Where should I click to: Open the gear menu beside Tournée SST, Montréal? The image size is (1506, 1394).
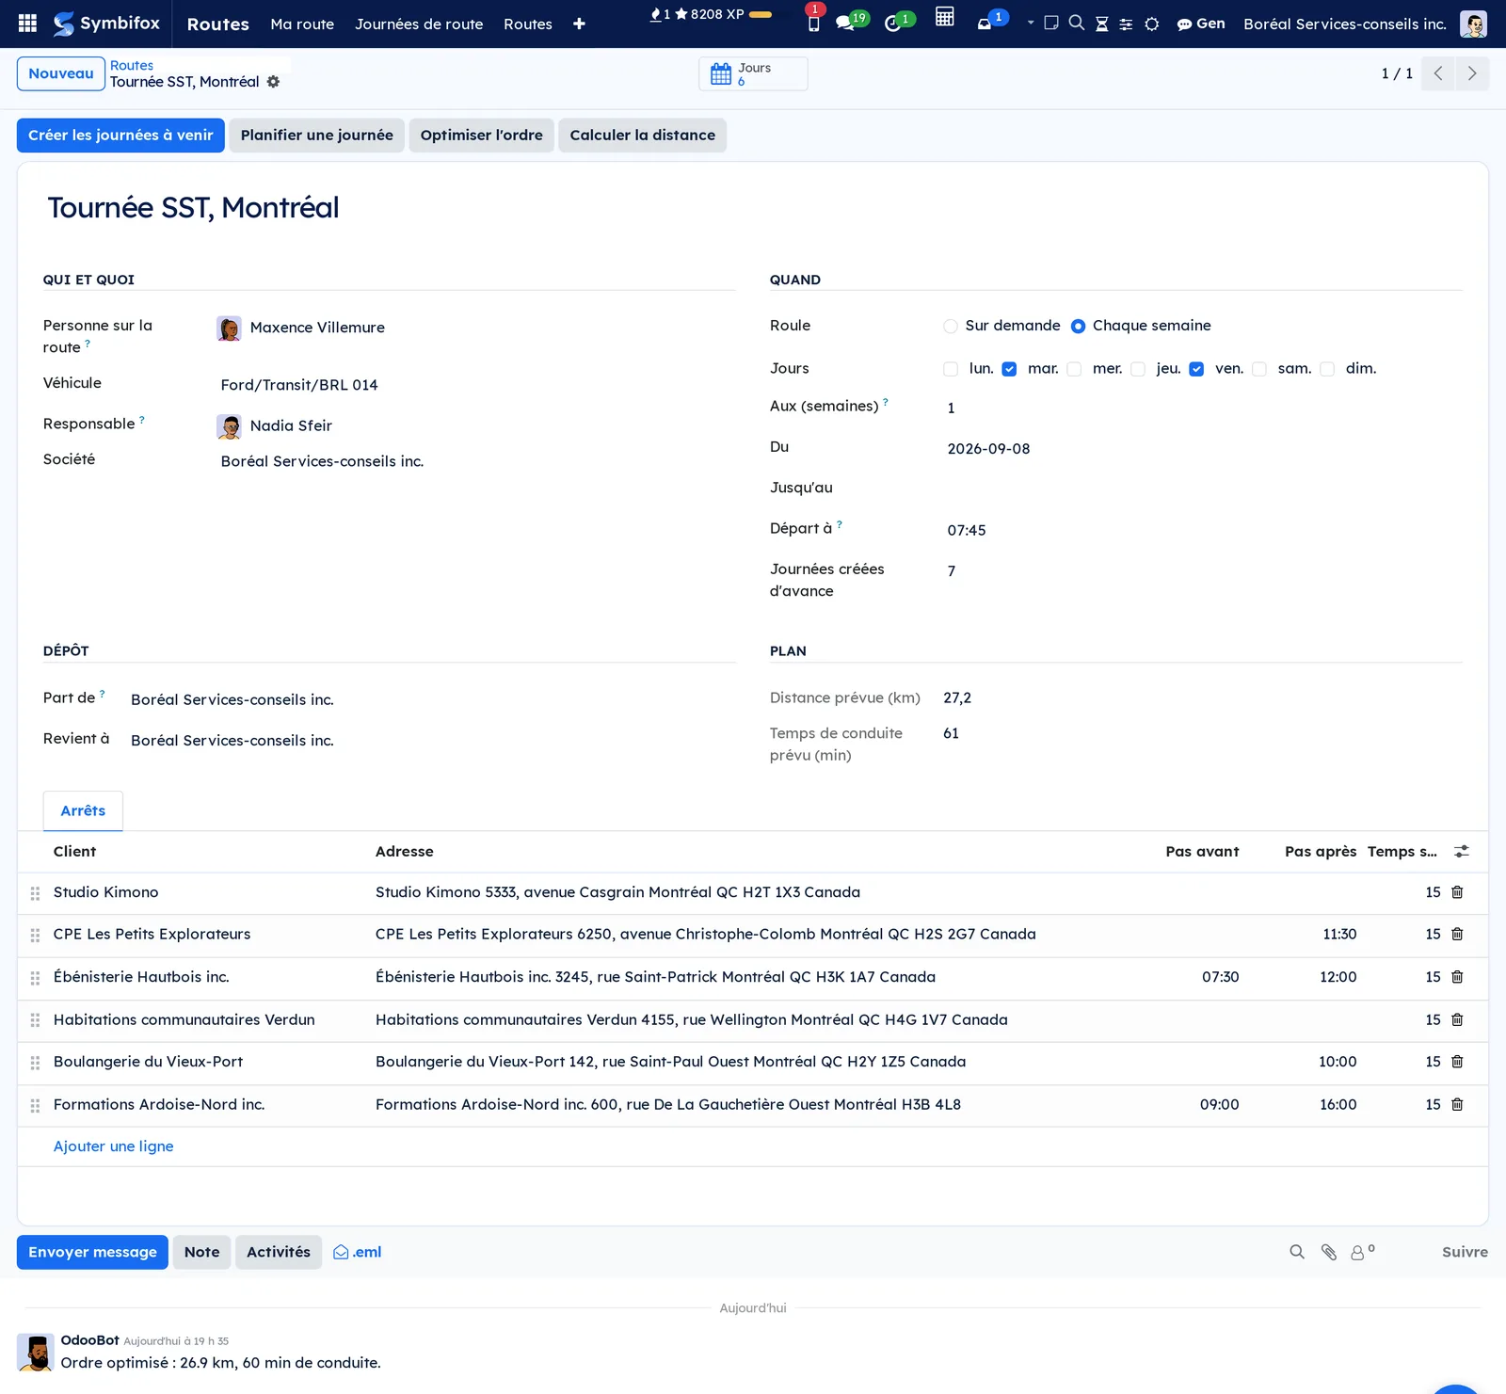coord(273,82)
